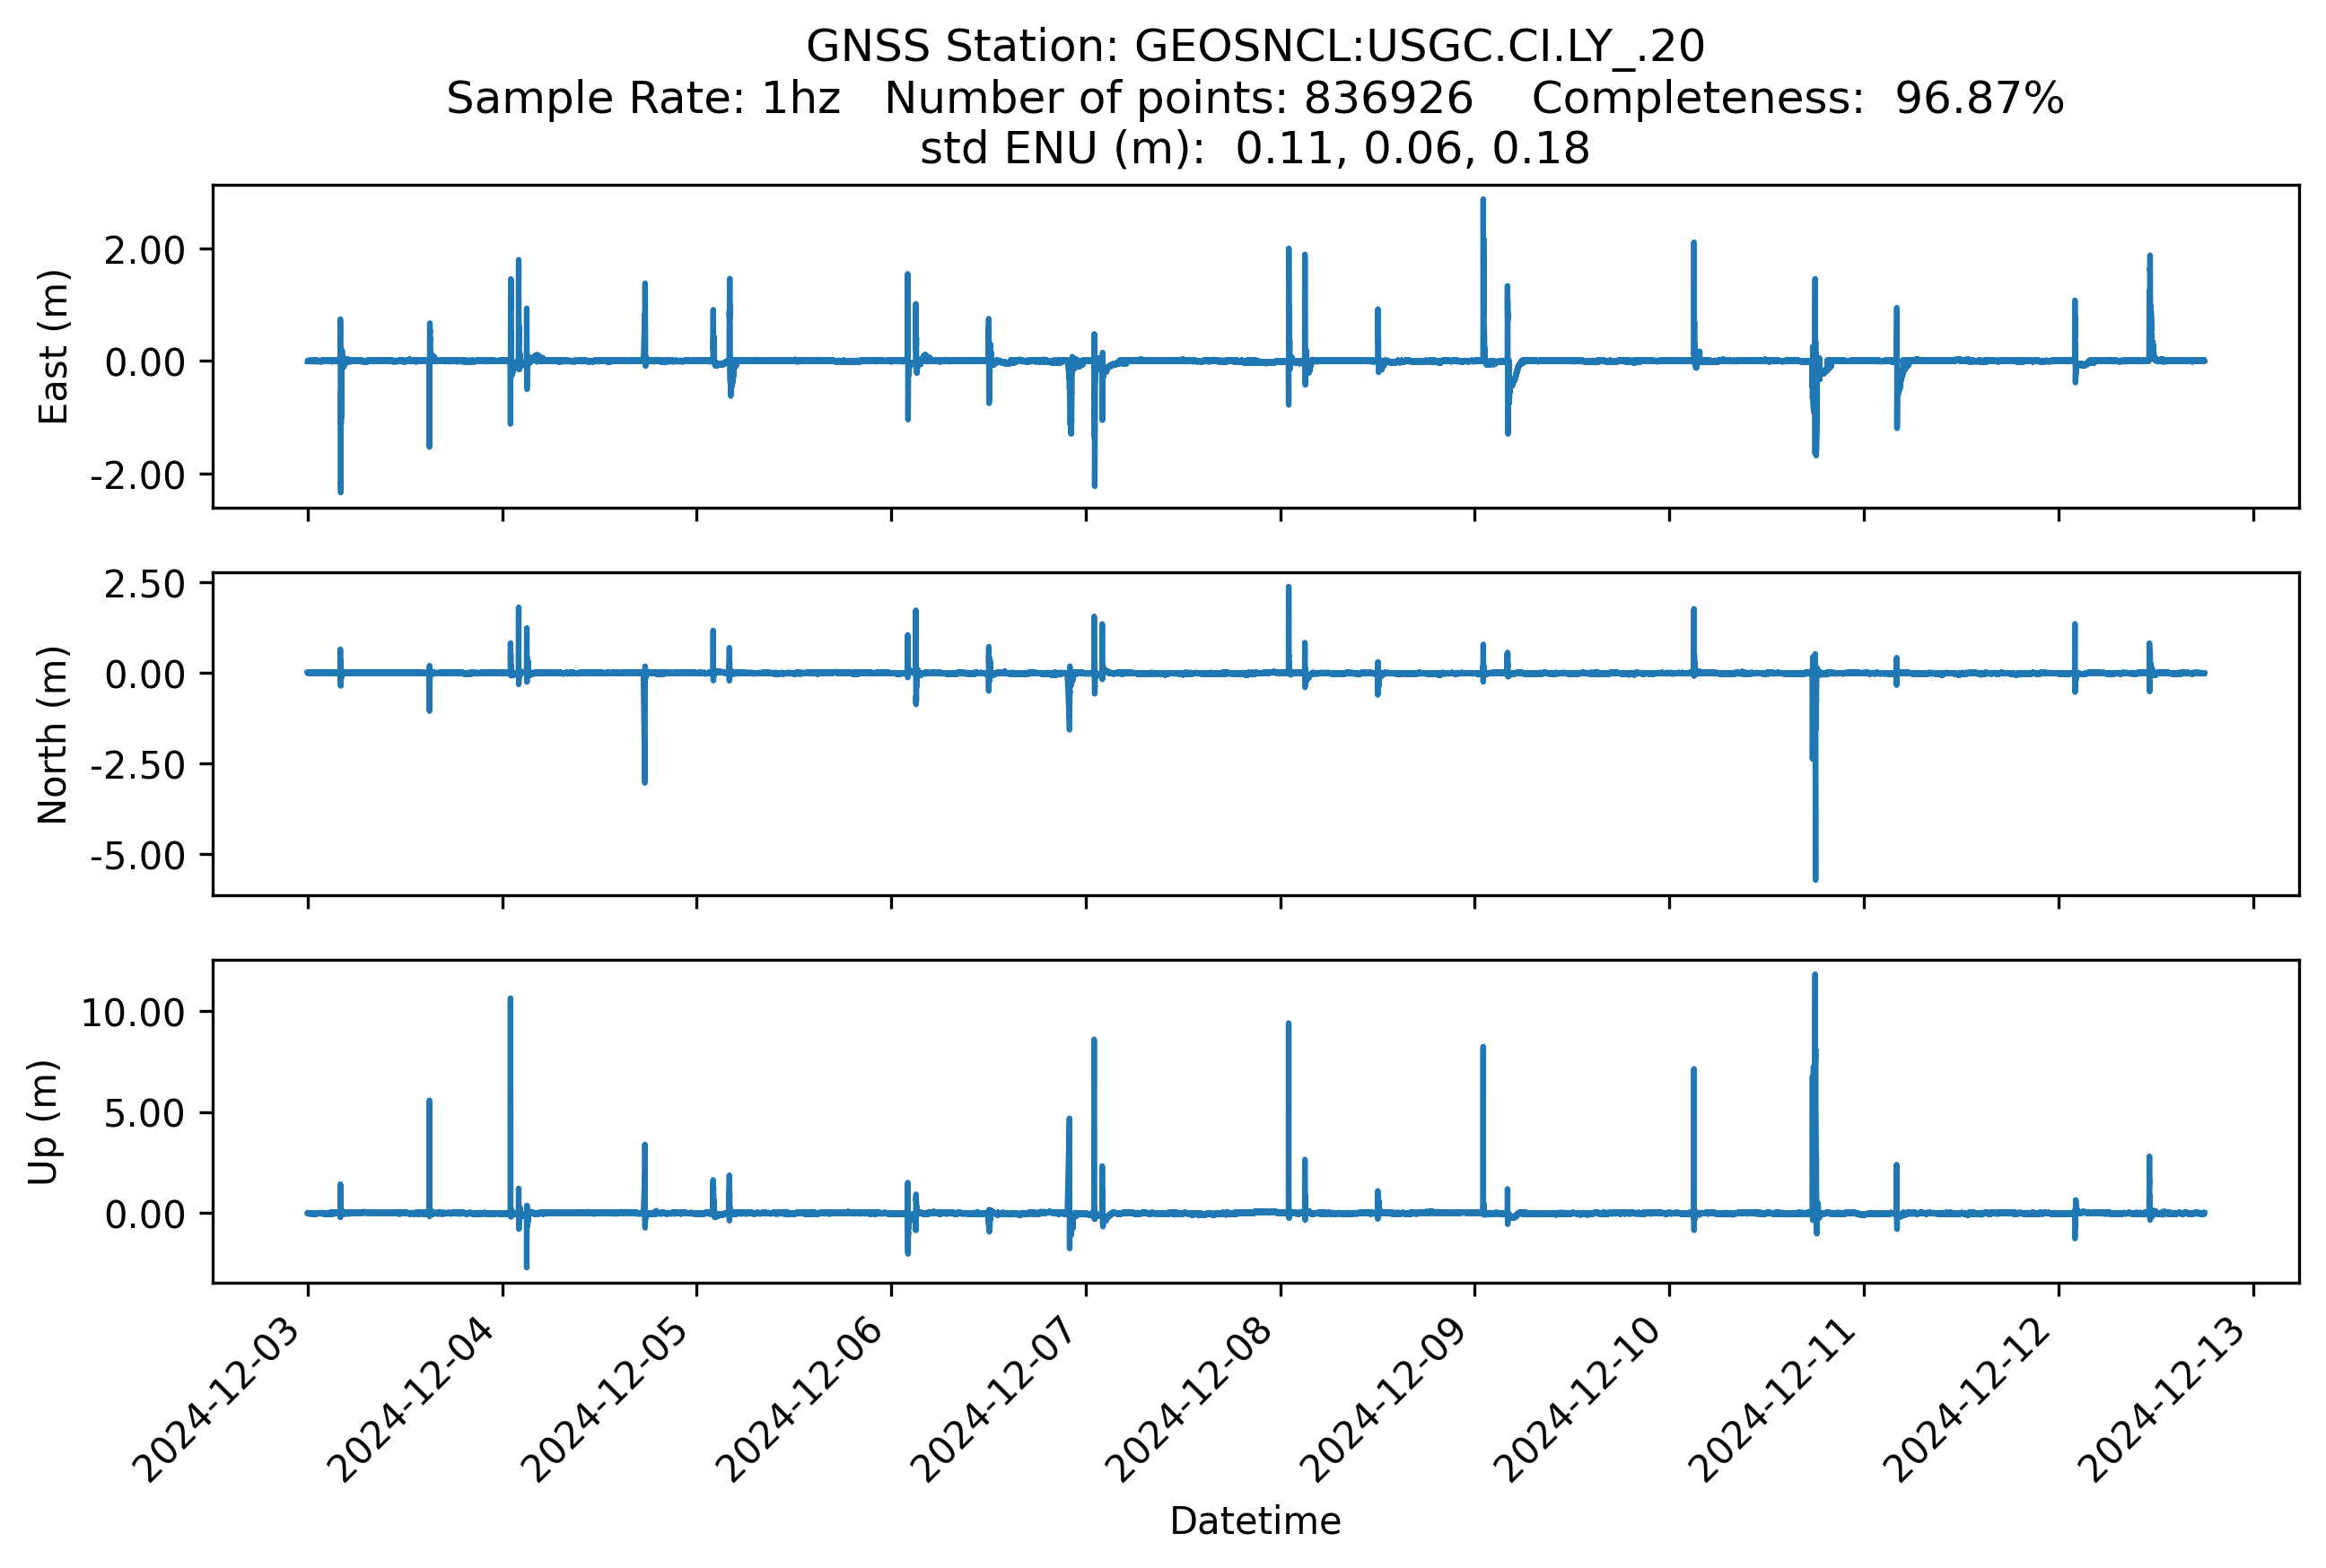Click the Completeness 96.87% value
2326x1568 pixels.
(x=1978, y=98)
